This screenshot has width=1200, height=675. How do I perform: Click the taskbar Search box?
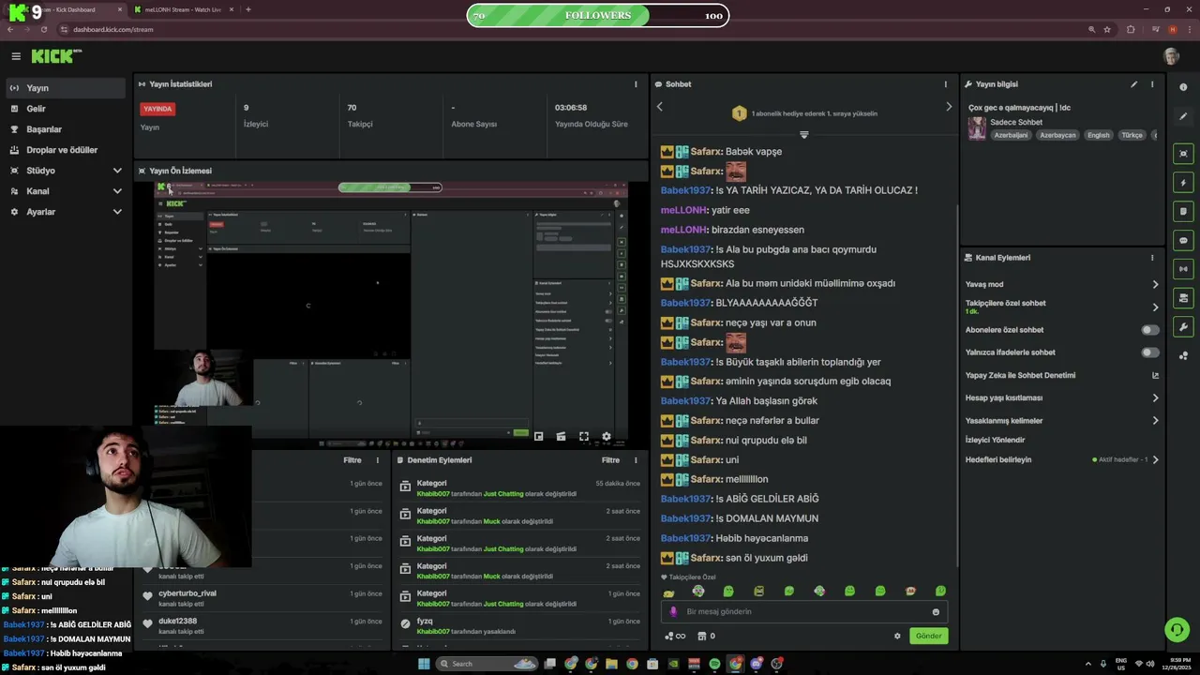coord(487,664)
